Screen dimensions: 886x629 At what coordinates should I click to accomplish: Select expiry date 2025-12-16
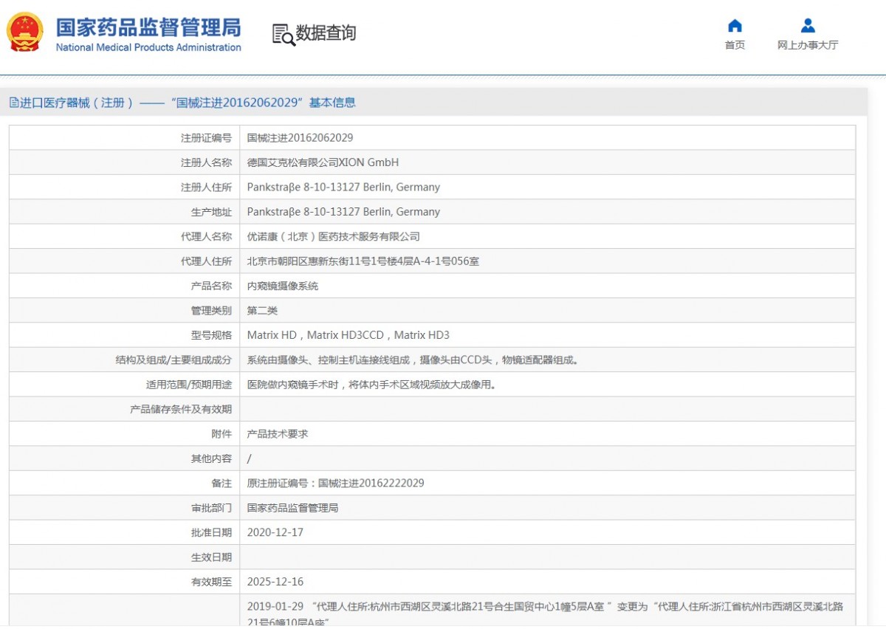[x=275, y=582]
